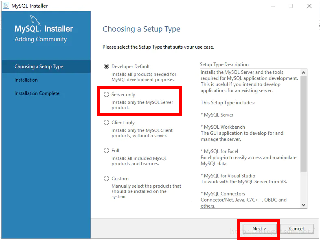Click the description scrollbar up arrow
This screenshot has height=241, width=320.
(304, 73)
